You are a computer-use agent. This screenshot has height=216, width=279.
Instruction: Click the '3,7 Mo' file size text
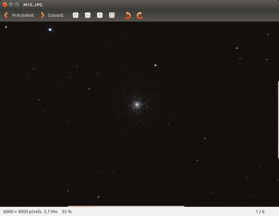click(51, 212)
